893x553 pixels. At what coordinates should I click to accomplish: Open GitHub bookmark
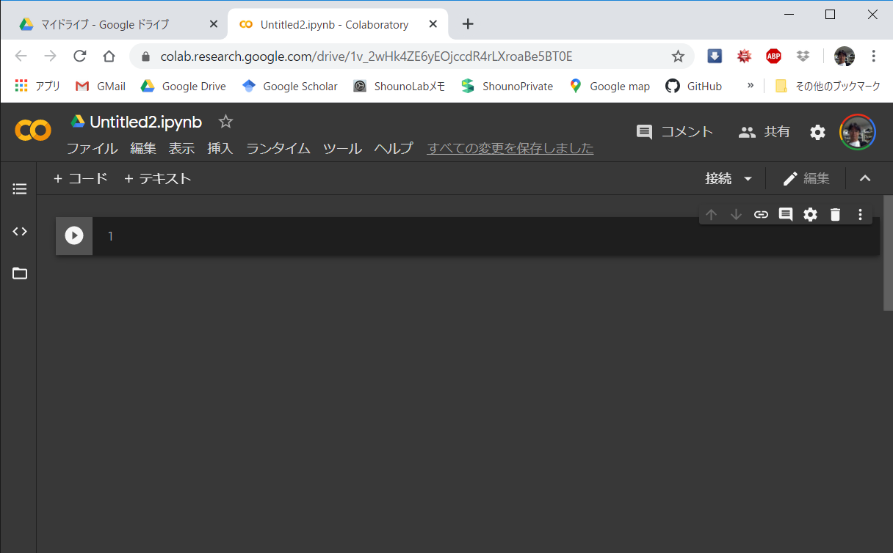694,86
